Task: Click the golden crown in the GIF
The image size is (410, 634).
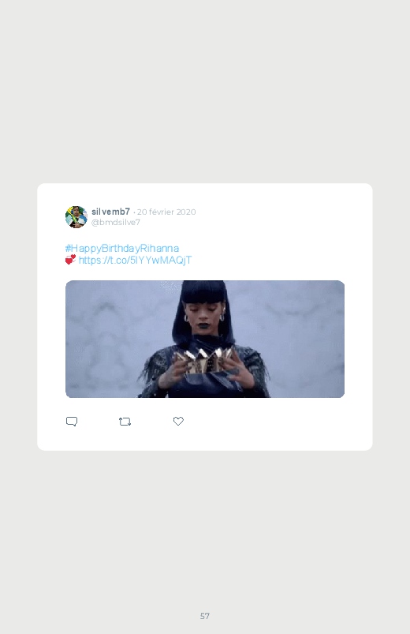Action: click(x=204, y=360)
